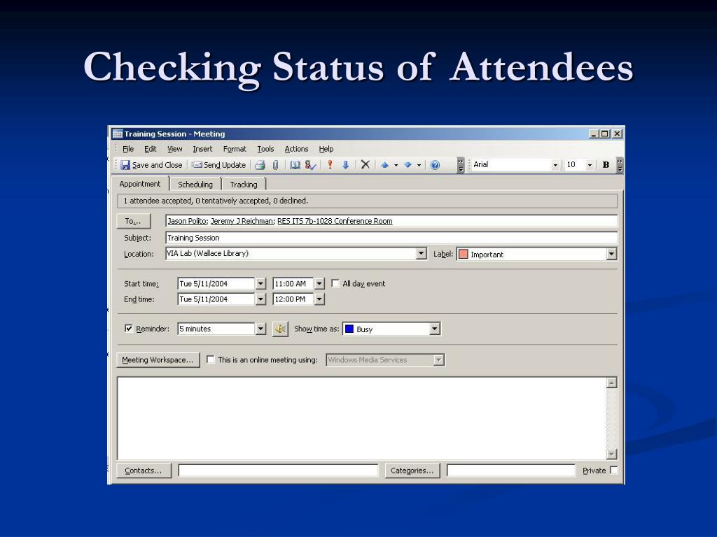Go to the Next Item with the down-arrow icon
Image resolution: width=717 pixels, height=537 pixels.
408,165
